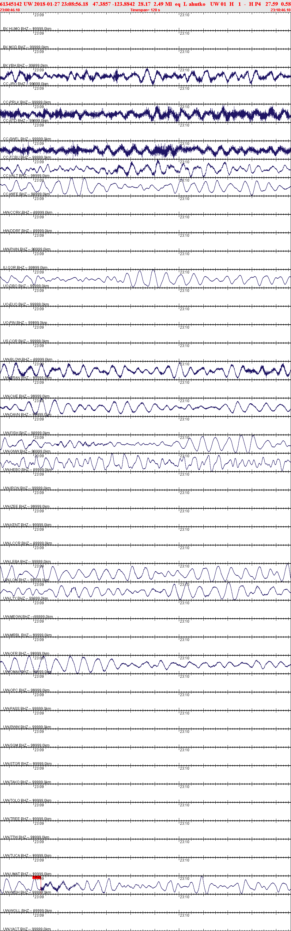Screen dimensions: 291x931
Task: Select the CC.JRO BHZ station label
Action: tap(26, 84)
